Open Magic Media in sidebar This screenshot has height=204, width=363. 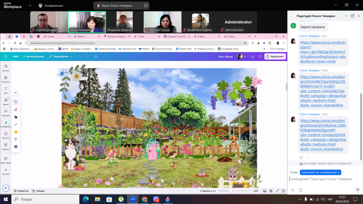(x=6, y=160)
